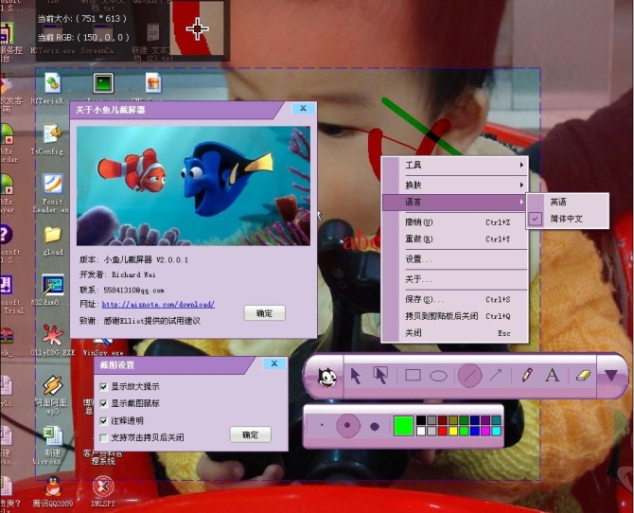Select 简体中文 checked language option

coord(567,219)
